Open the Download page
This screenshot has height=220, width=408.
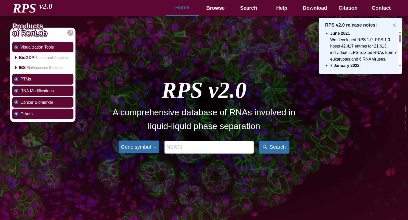[315, 8]
